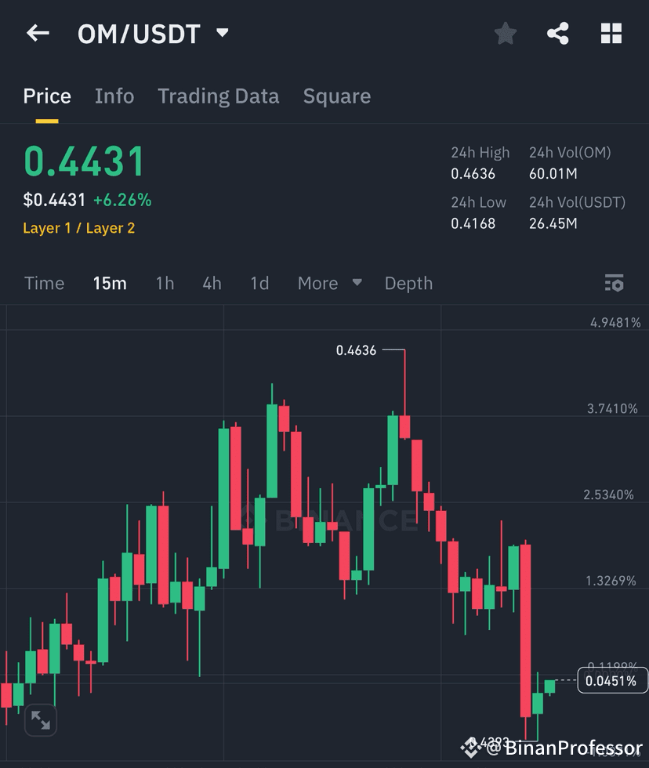
Task: Expand the More timeframes dropdown
Action: 329,283
